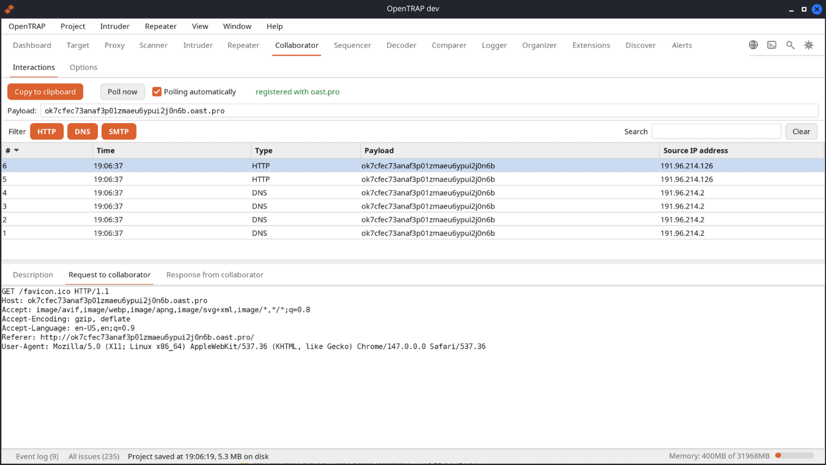Uncheck Polling automatically checkbox
Screen dimensions: 826x465
[x=157, y=92]
